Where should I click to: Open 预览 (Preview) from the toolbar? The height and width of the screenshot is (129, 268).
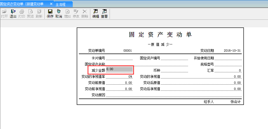(30, 14)
